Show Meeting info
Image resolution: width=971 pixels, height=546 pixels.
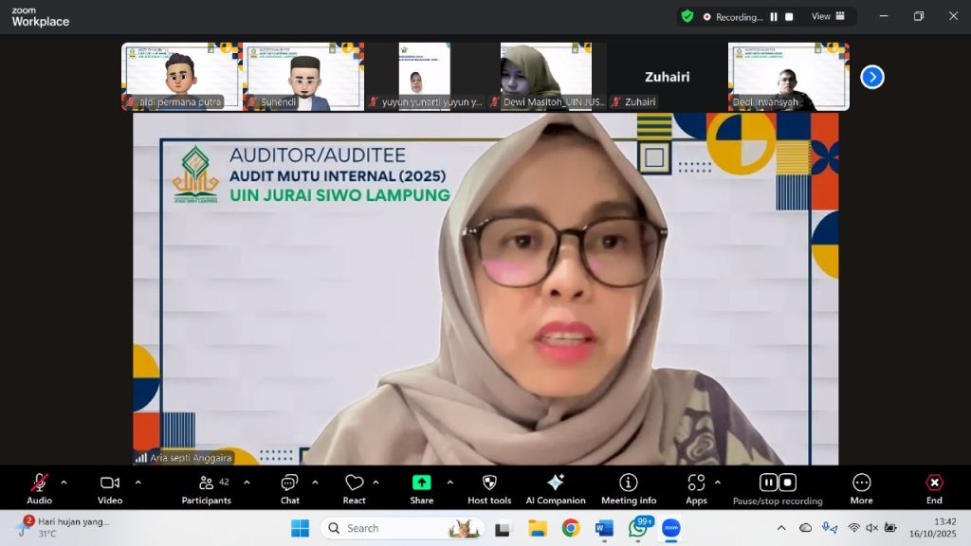click(x=628, y=488)
